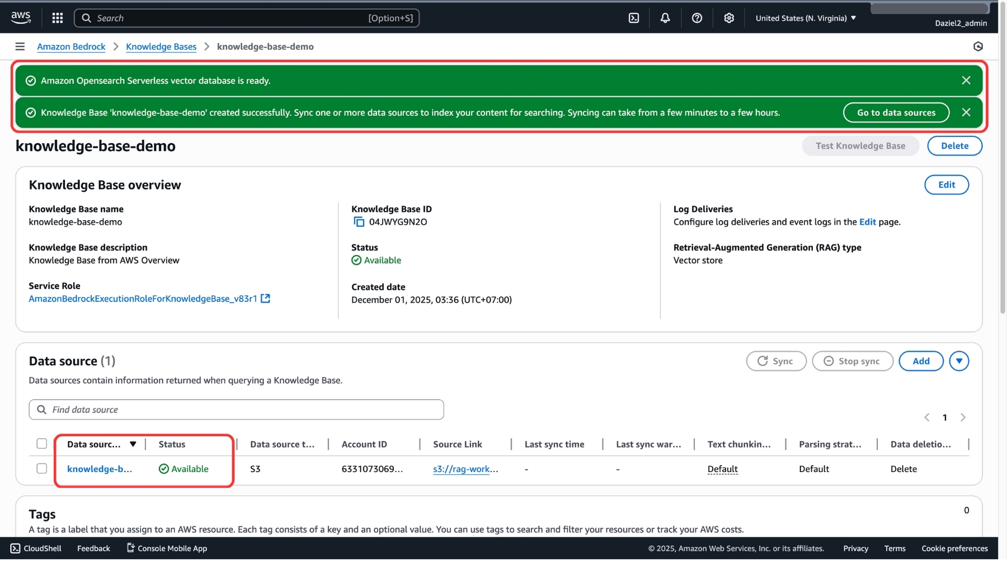Open the notifications bell
Image resolution: width=1007 pixels, height=561 pixels.
pos(665,18)
